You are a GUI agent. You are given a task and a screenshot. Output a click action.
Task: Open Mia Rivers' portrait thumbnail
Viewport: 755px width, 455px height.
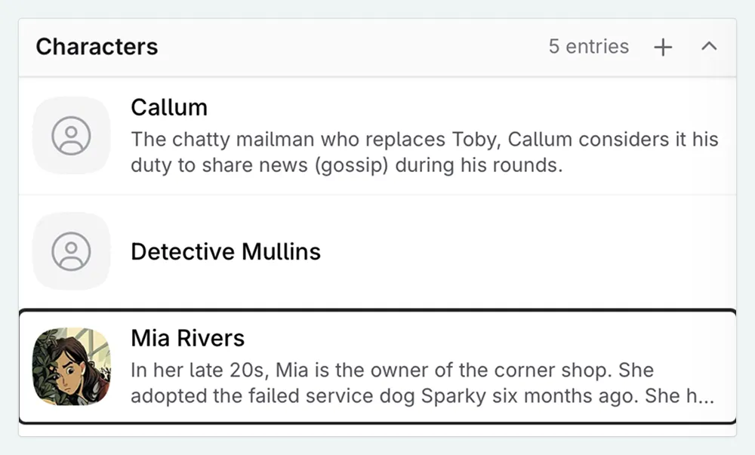click(72, 367)
